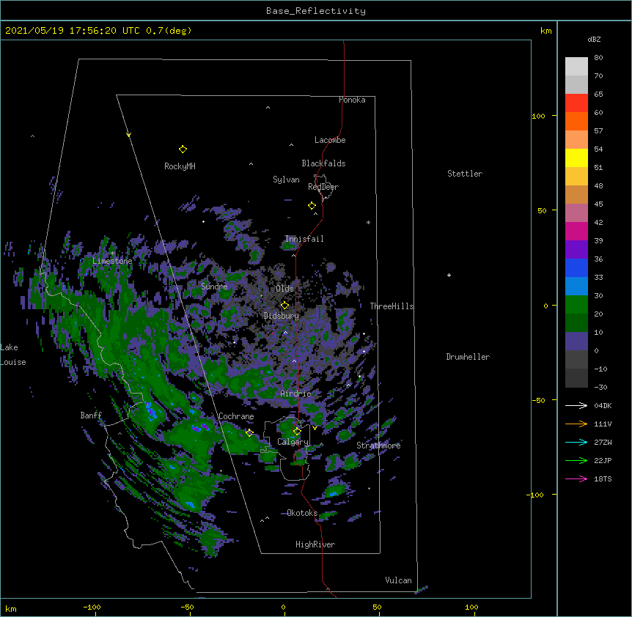Click the Sundre label
This screenshot has width=632, height=617.
point(214,287)
